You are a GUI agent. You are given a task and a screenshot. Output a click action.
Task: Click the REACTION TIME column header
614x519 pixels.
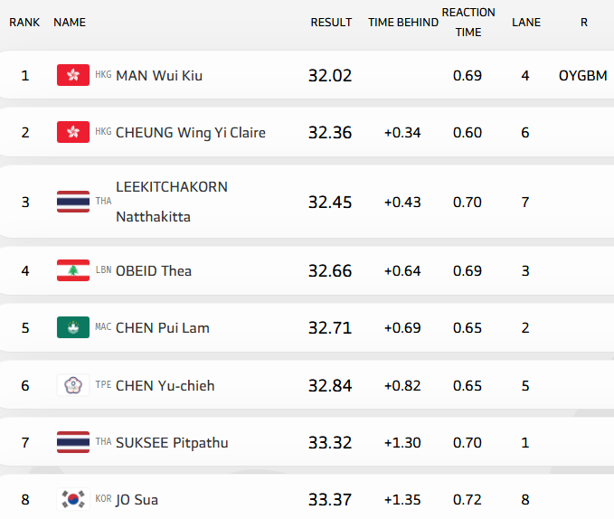[x=468, y=23]
